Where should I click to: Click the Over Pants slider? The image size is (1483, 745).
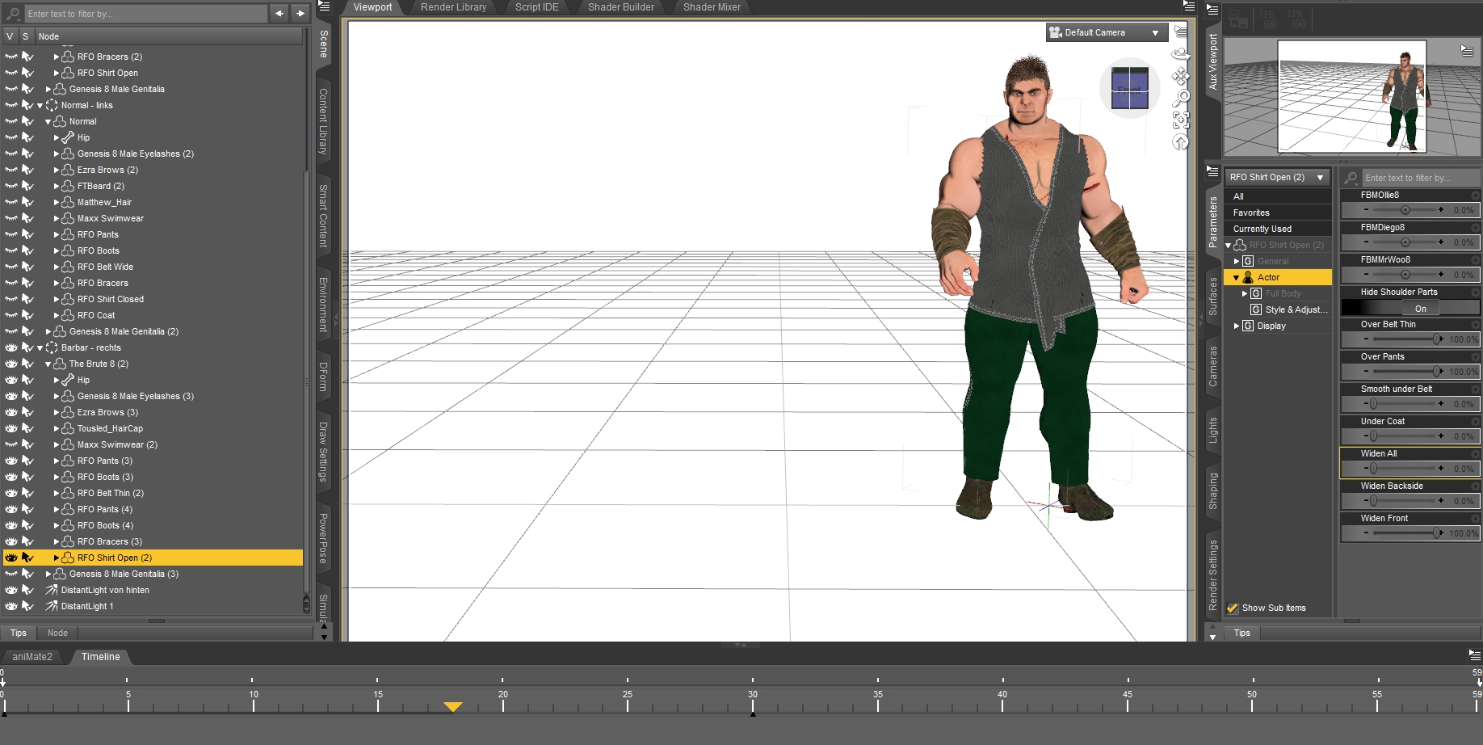[x=1404, y=372]
